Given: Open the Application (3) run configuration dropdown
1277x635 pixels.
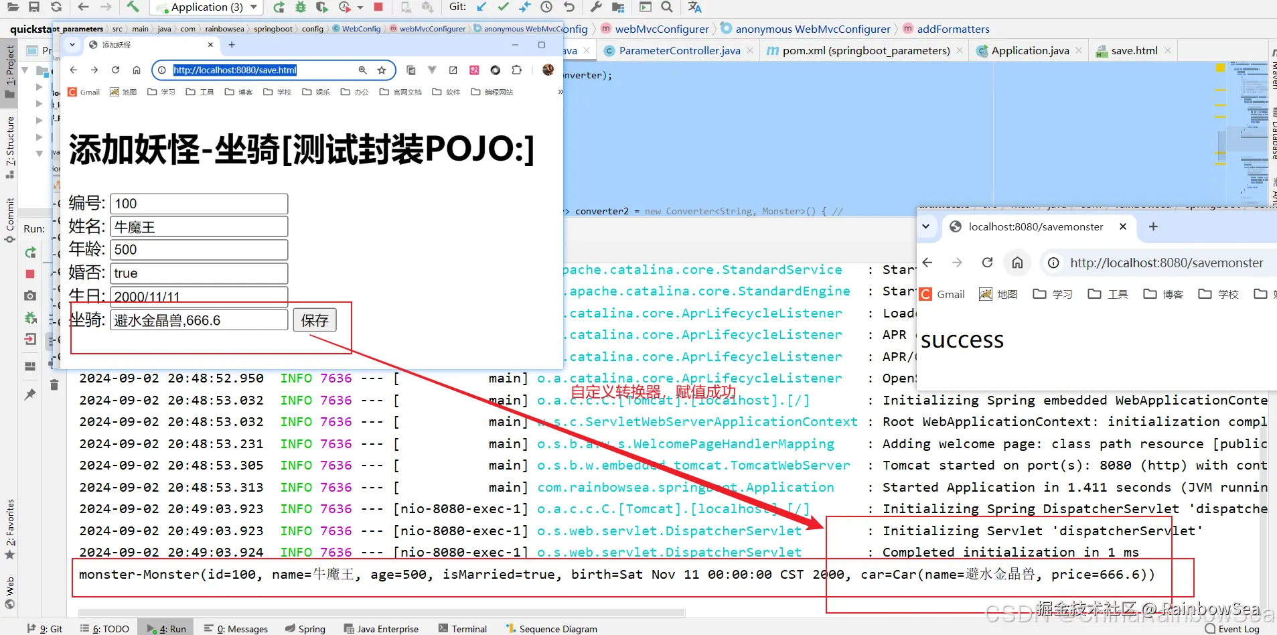Looking at the screenshot, I should pyautogui.click(x=206, y=7).
